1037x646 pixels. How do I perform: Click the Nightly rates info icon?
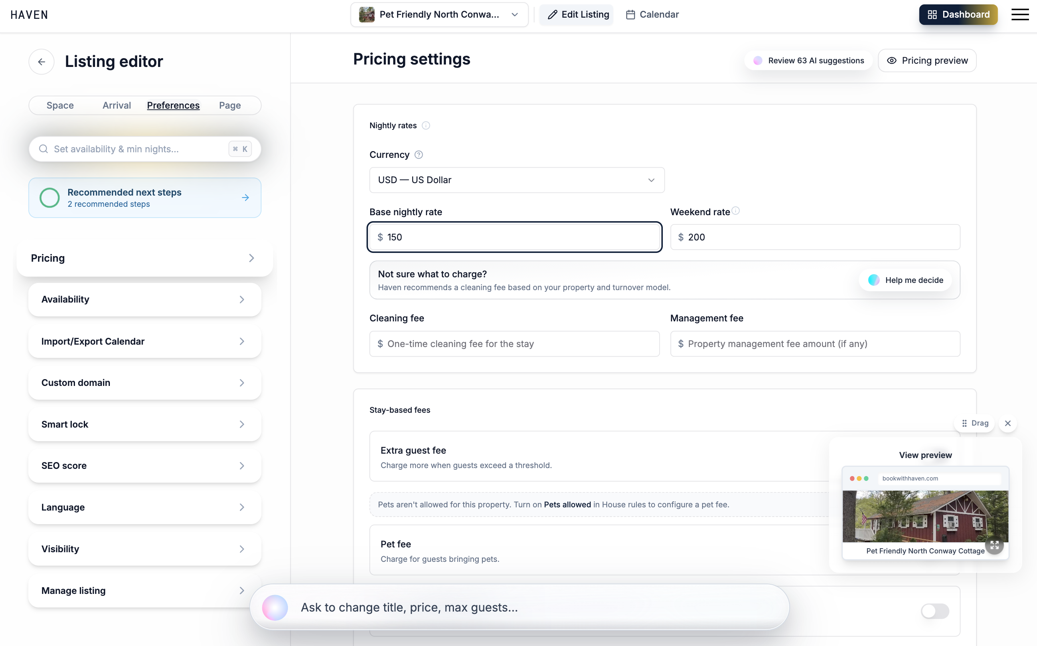[426, 125]
